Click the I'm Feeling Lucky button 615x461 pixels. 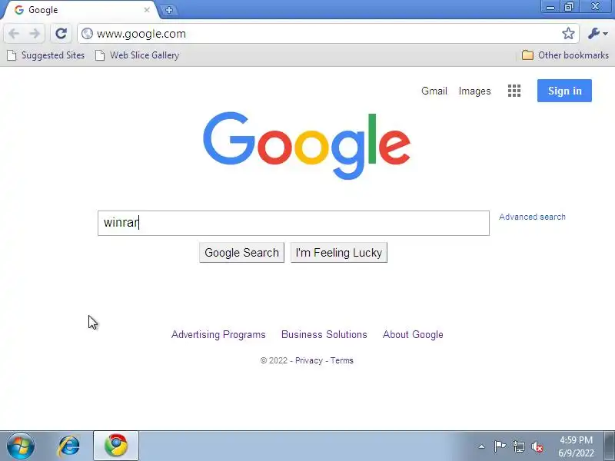(339, 253)
